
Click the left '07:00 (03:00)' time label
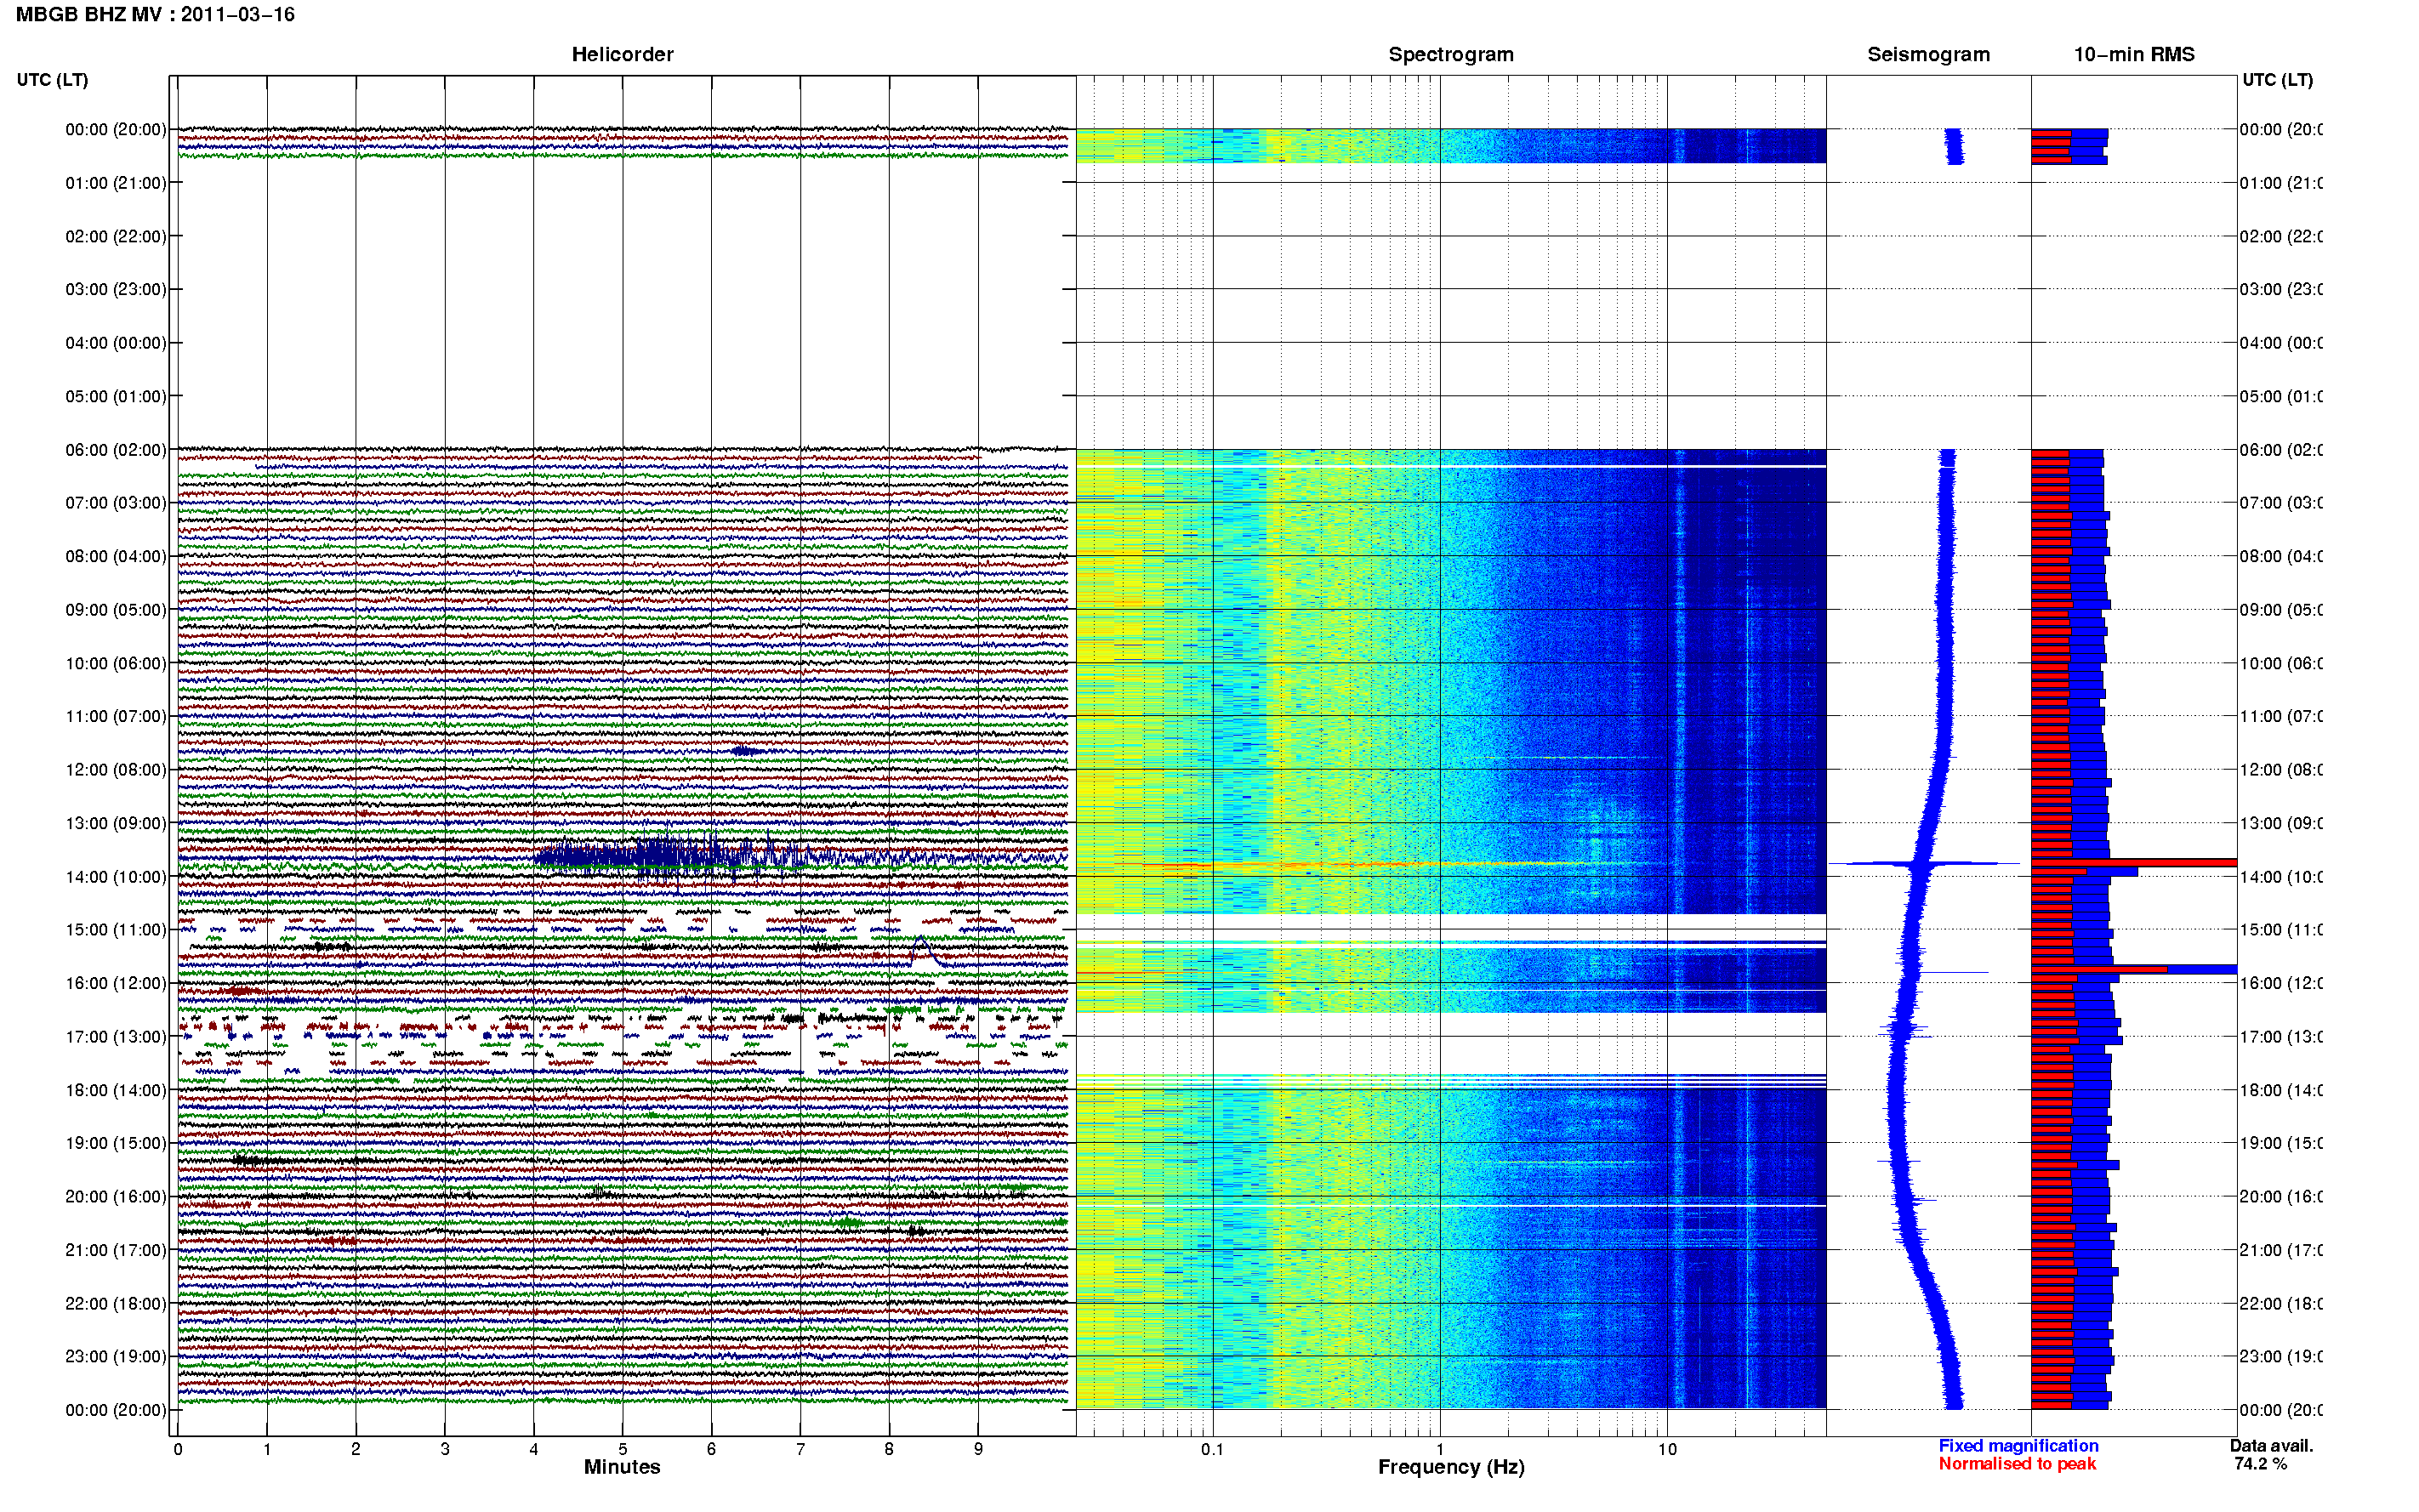pos(116,502)
